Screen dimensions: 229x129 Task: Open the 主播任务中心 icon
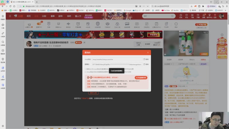(x=156, y=25)
